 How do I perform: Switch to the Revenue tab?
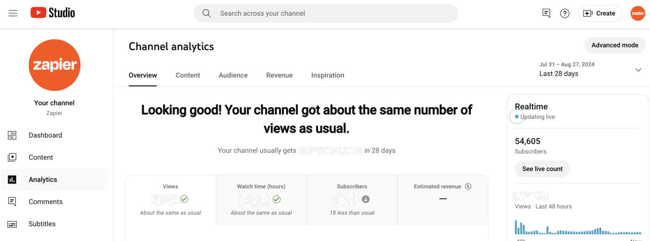pos(279,75)
